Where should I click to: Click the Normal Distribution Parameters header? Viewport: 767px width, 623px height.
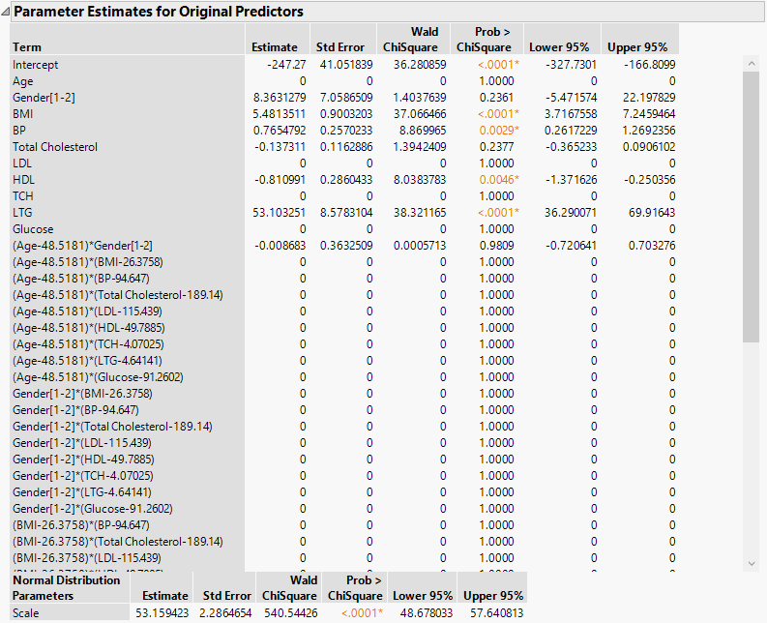65,587
